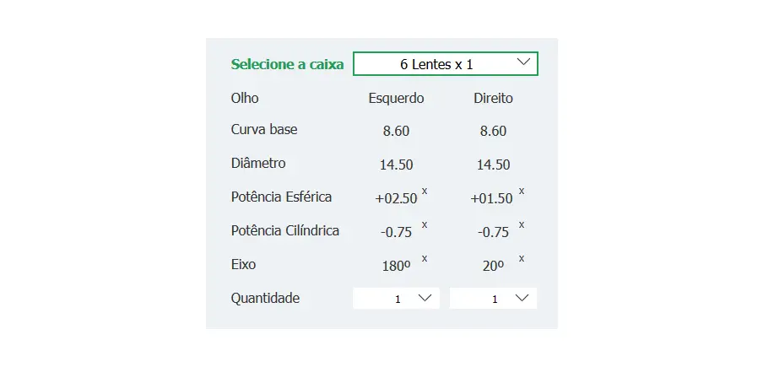Screen dimensions: 763x367
Task: Click the left eye +02.50 spherical value
Action: click(396, 199)
